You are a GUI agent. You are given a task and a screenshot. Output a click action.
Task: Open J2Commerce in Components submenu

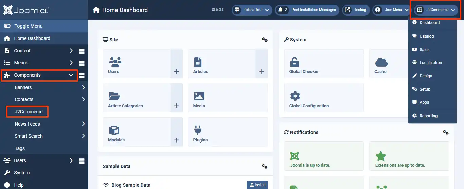point(29,112)
